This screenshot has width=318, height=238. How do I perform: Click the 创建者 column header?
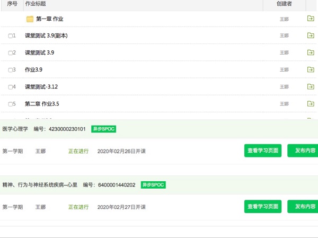[284, 4]
